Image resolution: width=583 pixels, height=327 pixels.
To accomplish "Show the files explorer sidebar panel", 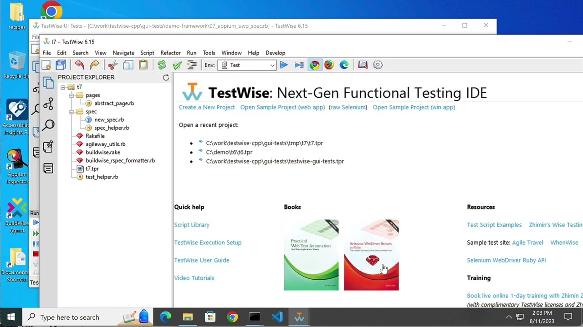I will [x=48, y=83].
